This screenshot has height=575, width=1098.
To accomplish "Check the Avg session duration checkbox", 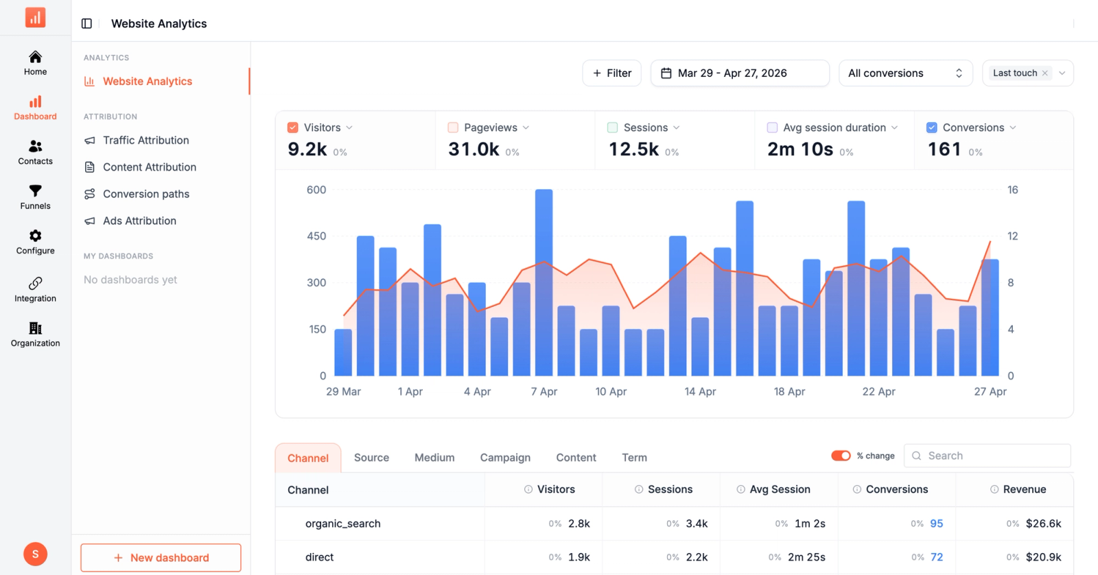I will click(x=772, y=127).
